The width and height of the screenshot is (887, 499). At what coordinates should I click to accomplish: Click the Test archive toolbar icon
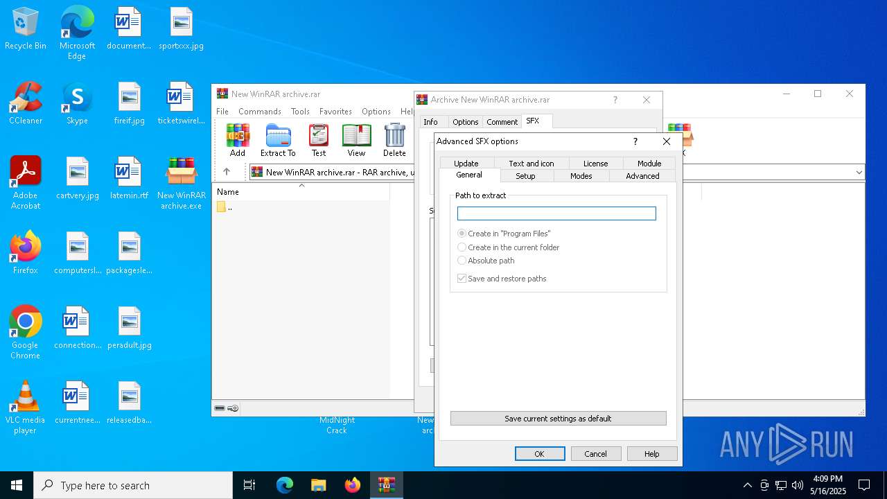pyautogui.click(x=319, y=140)
